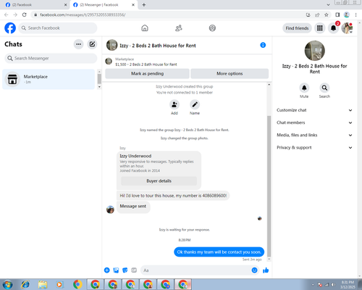The image size is (362, 290).
Task: Click the browser address bar
Action: [x=169, y=14]
